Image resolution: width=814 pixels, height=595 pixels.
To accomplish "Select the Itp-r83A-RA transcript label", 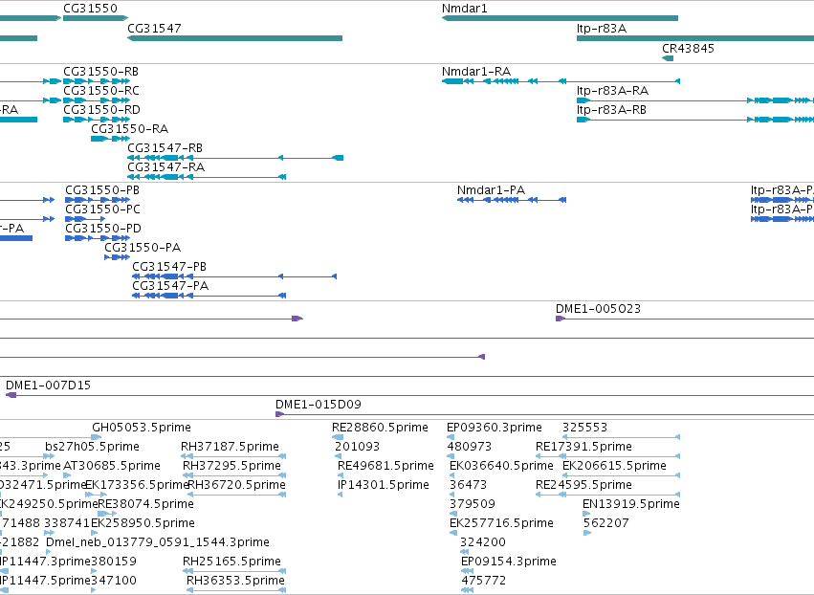I will (612, 90).
